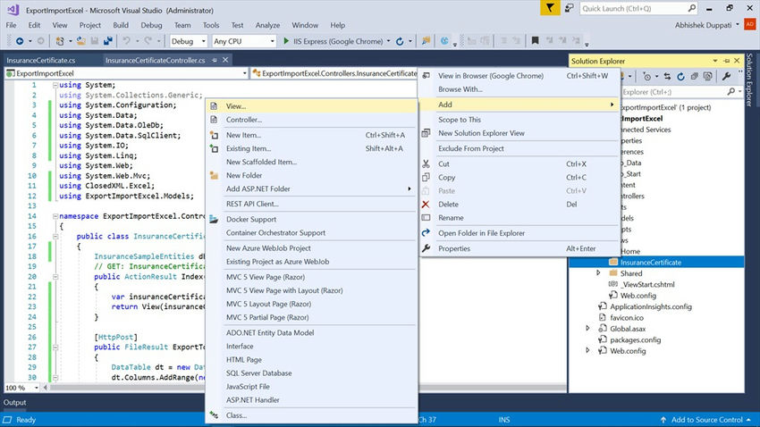Open the Debug configuration dropdown

coord(188,41)
